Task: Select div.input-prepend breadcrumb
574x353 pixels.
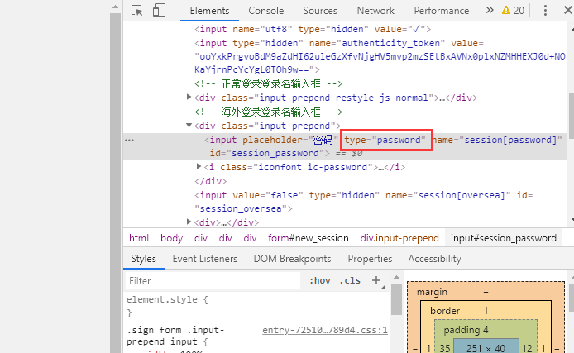Action: (399, 238)
